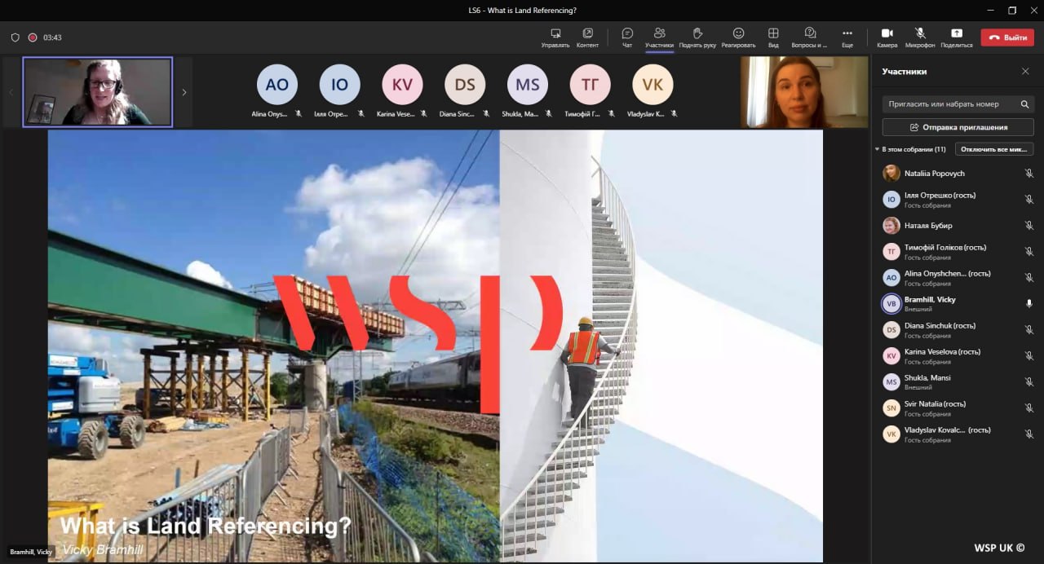1044x564 pixels.
Task: Click the microphone icon beside Nataliia Popovych
Action: 1029,174
